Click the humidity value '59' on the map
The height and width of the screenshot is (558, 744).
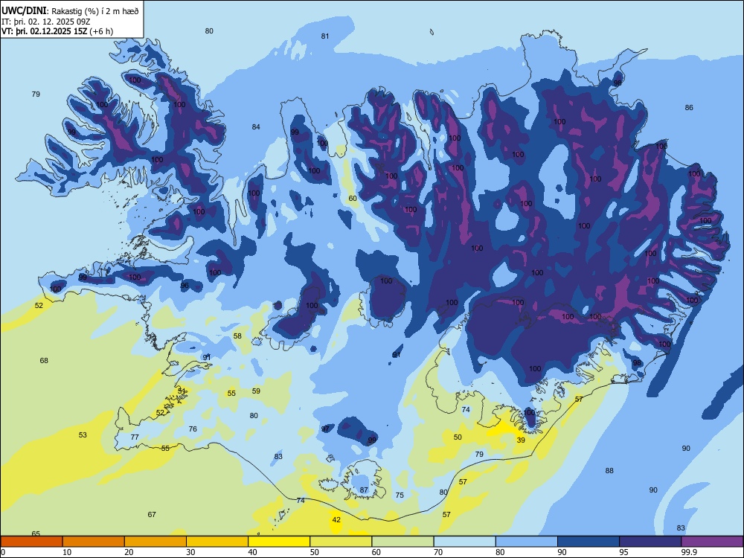[256, 391]
